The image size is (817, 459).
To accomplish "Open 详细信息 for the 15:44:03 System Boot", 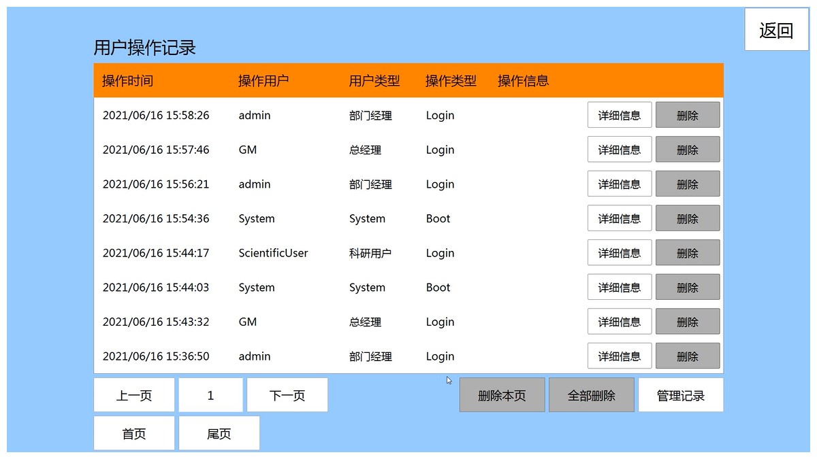I will tap(619, 288).
